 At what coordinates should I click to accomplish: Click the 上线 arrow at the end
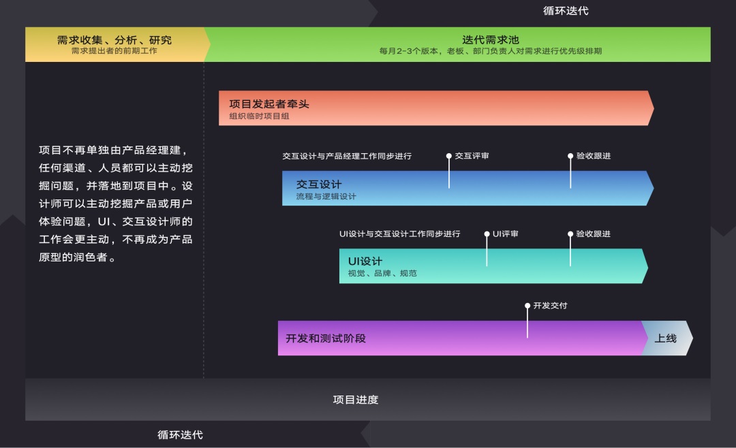pos(666,337)
